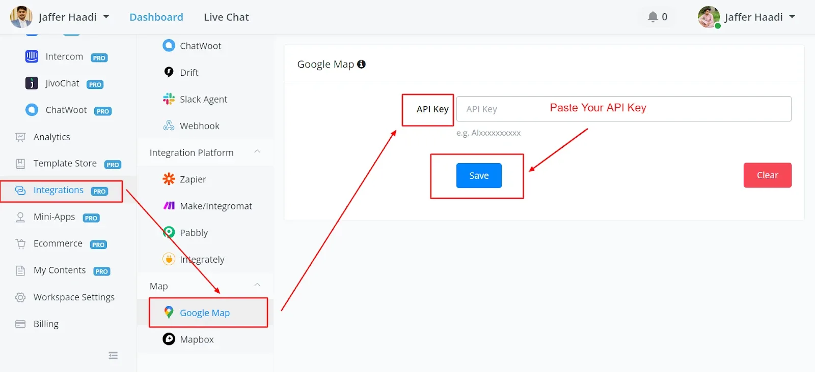Click the top-left workspace avatar photo
This screenshot has height=372, width=815.
21,17
